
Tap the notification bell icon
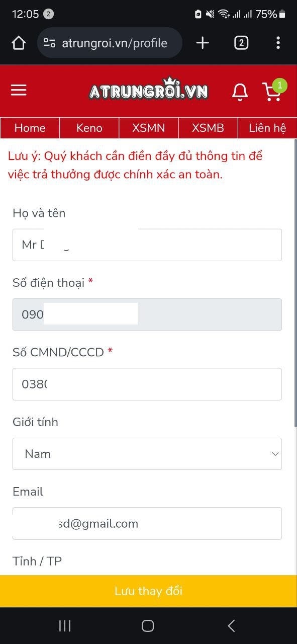(x=240, y=90)
